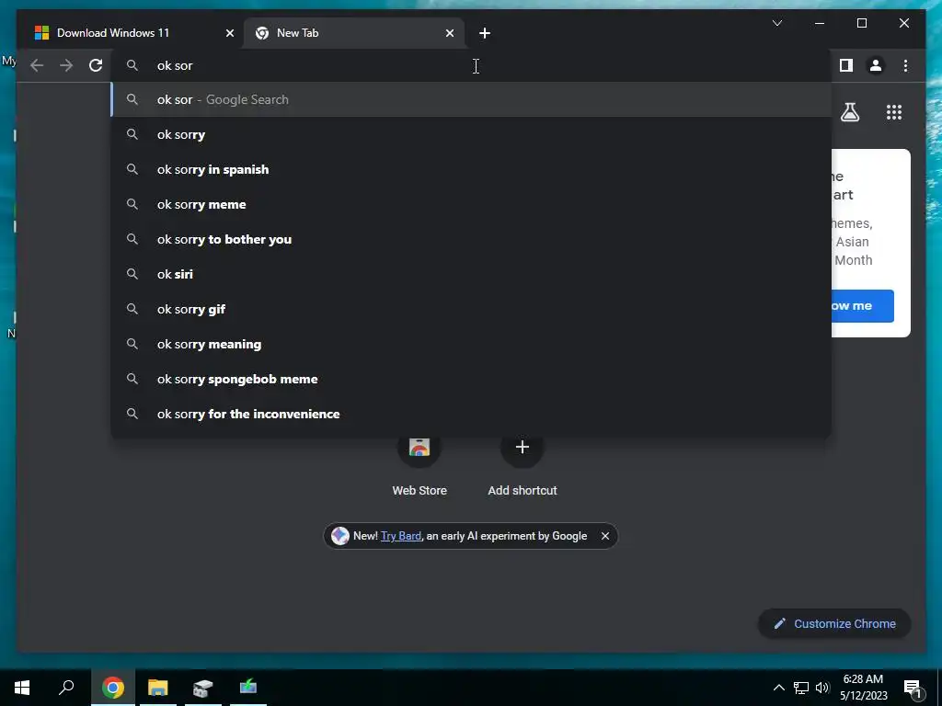Click the taskbar app with green arrow
Screen dimensions: 942x706
248,688
